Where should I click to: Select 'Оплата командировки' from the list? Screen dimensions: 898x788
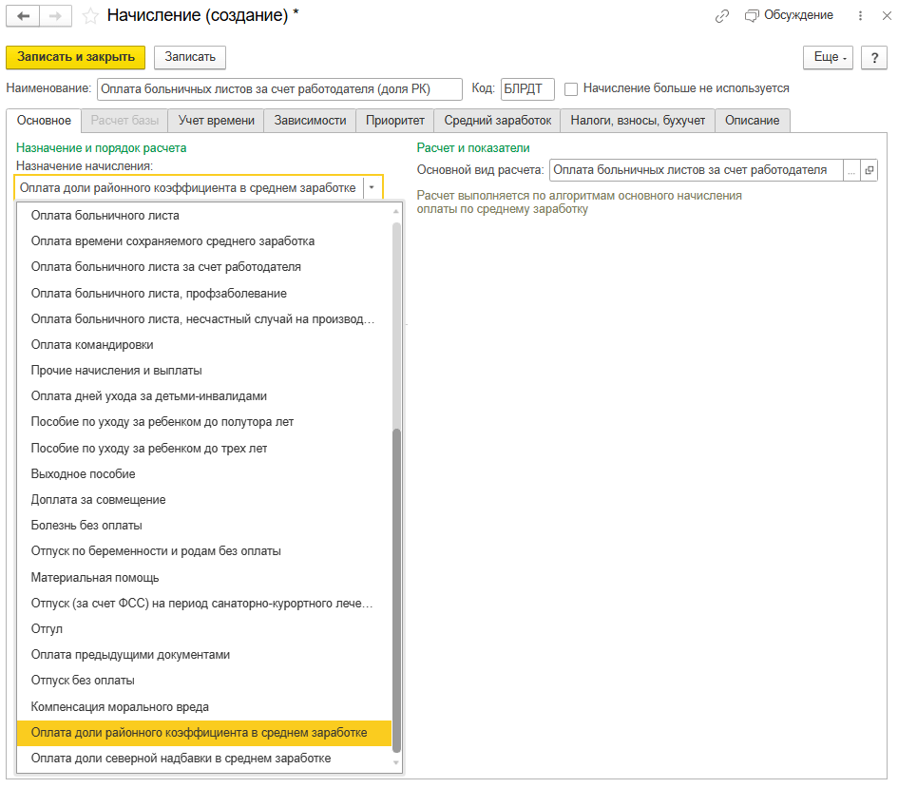point(92,344)
